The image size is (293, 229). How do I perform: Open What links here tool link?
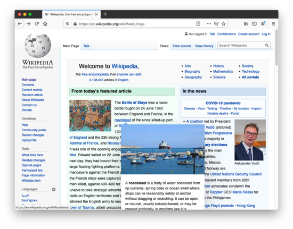32,155
